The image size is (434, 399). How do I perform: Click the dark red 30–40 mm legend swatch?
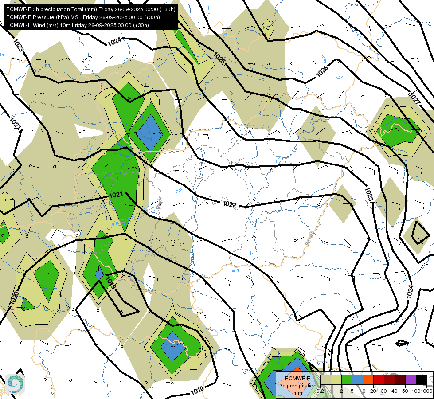(x=389, y=379)
